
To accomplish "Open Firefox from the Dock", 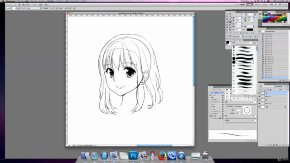I will [x=162, y=156].
